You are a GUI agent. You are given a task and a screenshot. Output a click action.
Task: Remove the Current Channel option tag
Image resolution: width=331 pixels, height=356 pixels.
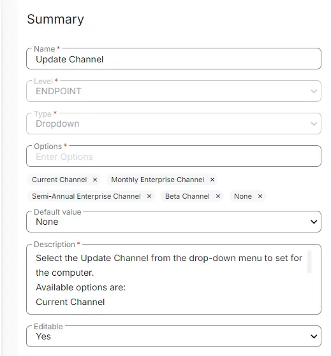(x=95, y=180)
